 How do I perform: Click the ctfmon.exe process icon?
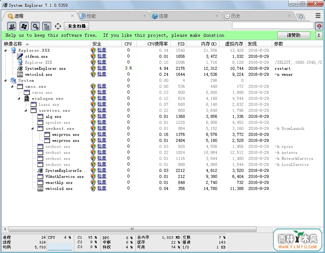click(x=20, y=56)
